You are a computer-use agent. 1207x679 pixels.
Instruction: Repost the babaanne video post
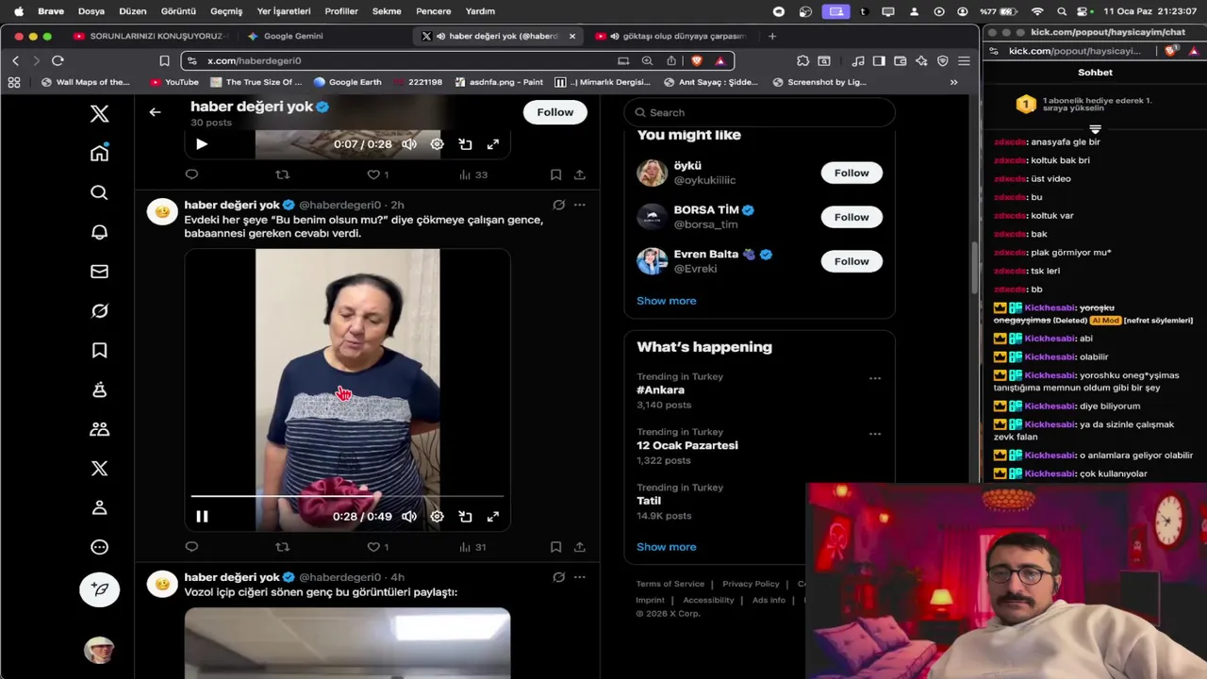[282, 547]
